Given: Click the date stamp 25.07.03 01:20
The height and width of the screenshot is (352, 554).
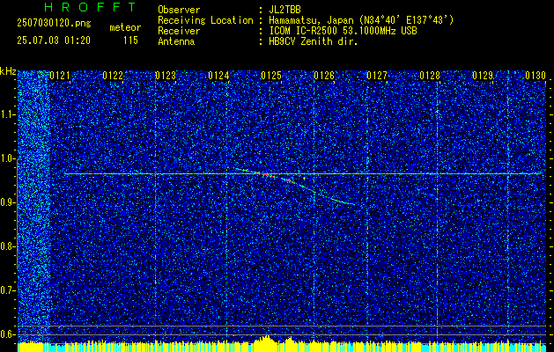Looking at the screenshot, I should click(x=54, y=40).
